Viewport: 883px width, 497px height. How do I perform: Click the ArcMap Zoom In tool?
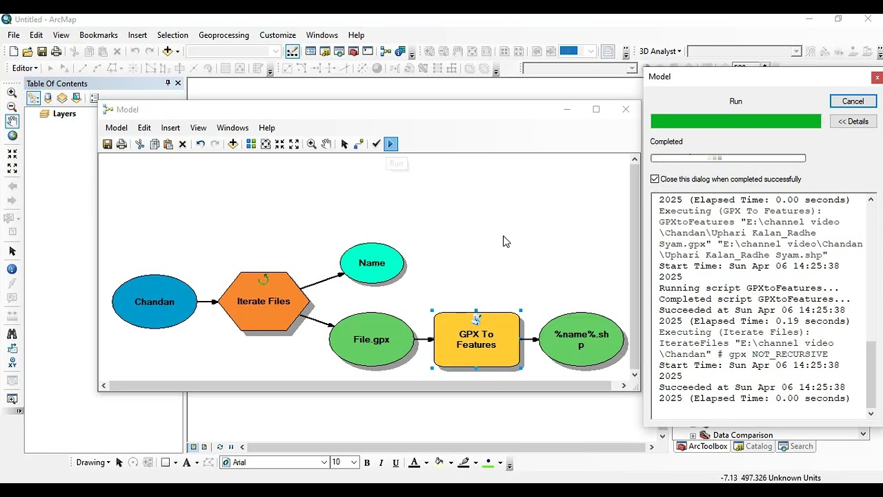[12, 92]
